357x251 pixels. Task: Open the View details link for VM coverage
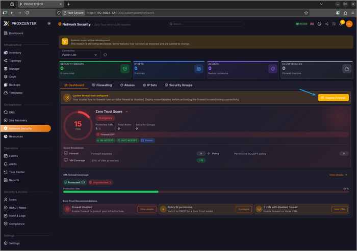click(x=338, y=175)
